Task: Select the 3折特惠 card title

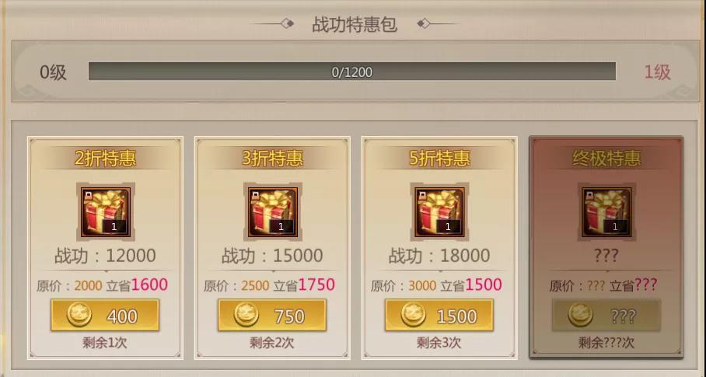Action: tap(272, 159)
